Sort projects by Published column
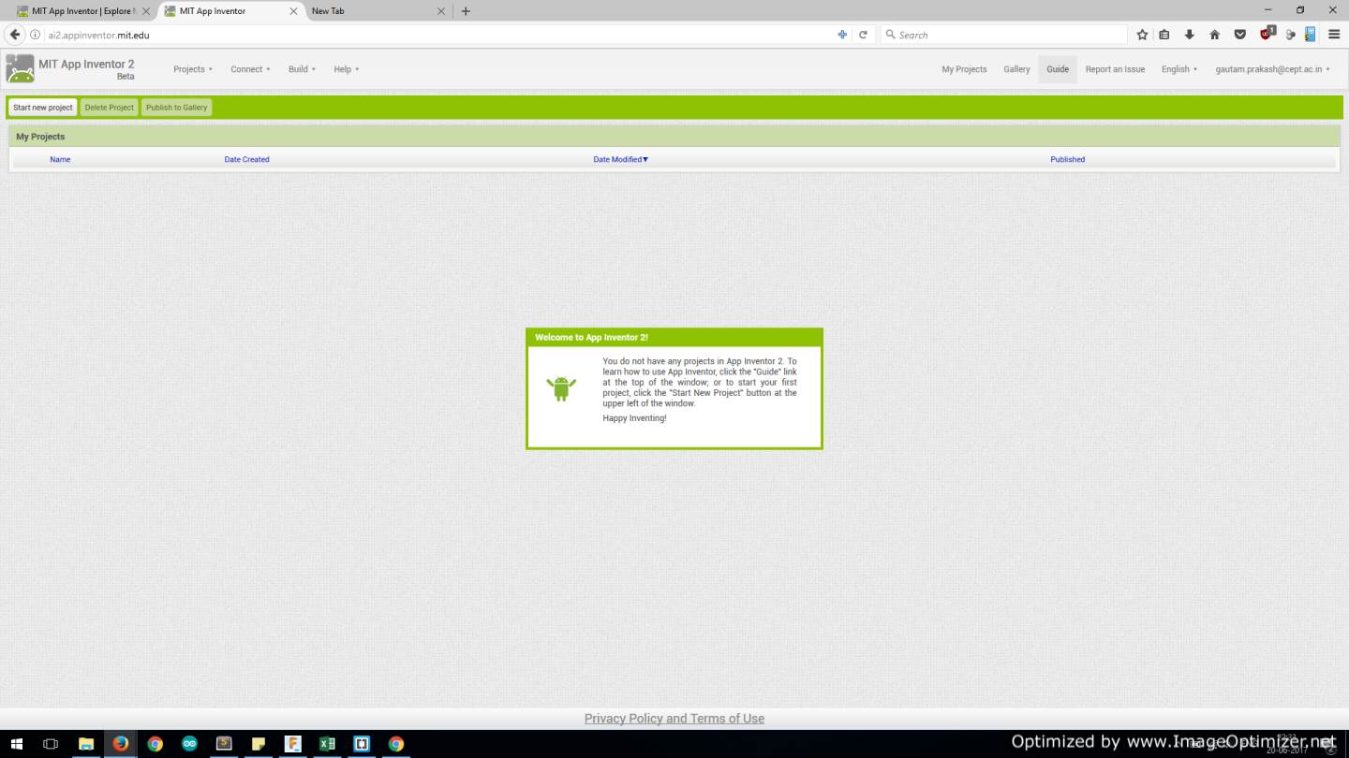This screenshot has height=758, width=1349. click(x=1067, y=159)
